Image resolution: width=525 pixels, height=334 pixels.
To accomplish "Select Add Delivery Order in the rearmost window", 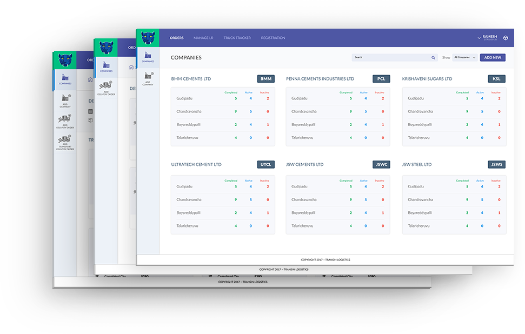I will click(65, 122).
